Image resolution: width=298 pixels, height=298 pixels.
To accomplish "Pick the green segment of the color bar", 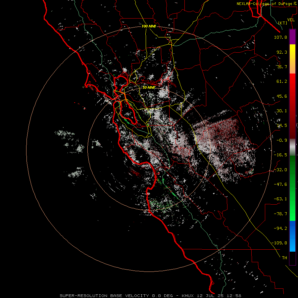I will pyautogui.click(x=292, y=188).
